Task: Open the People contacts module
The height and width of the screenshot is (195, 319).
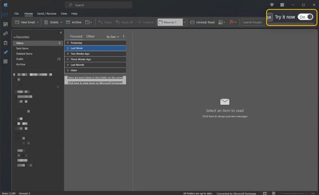Action: point(6,33)
